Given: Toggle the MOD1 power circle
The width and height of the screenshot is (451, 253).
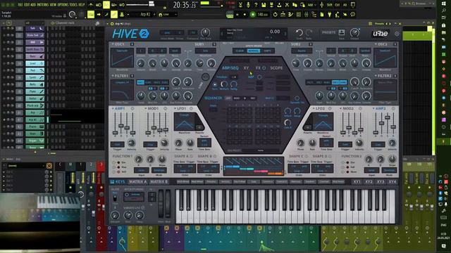Looking at the screenshot, I should [x=165, y=109].
